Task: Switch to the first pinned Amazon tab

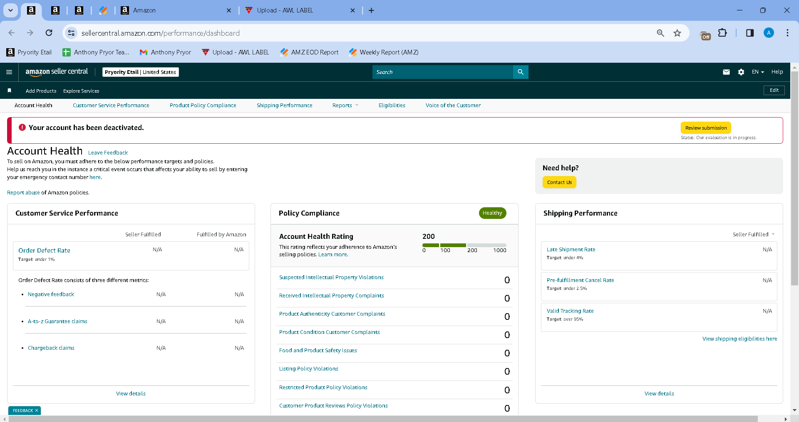Action: tap(31, 10)
